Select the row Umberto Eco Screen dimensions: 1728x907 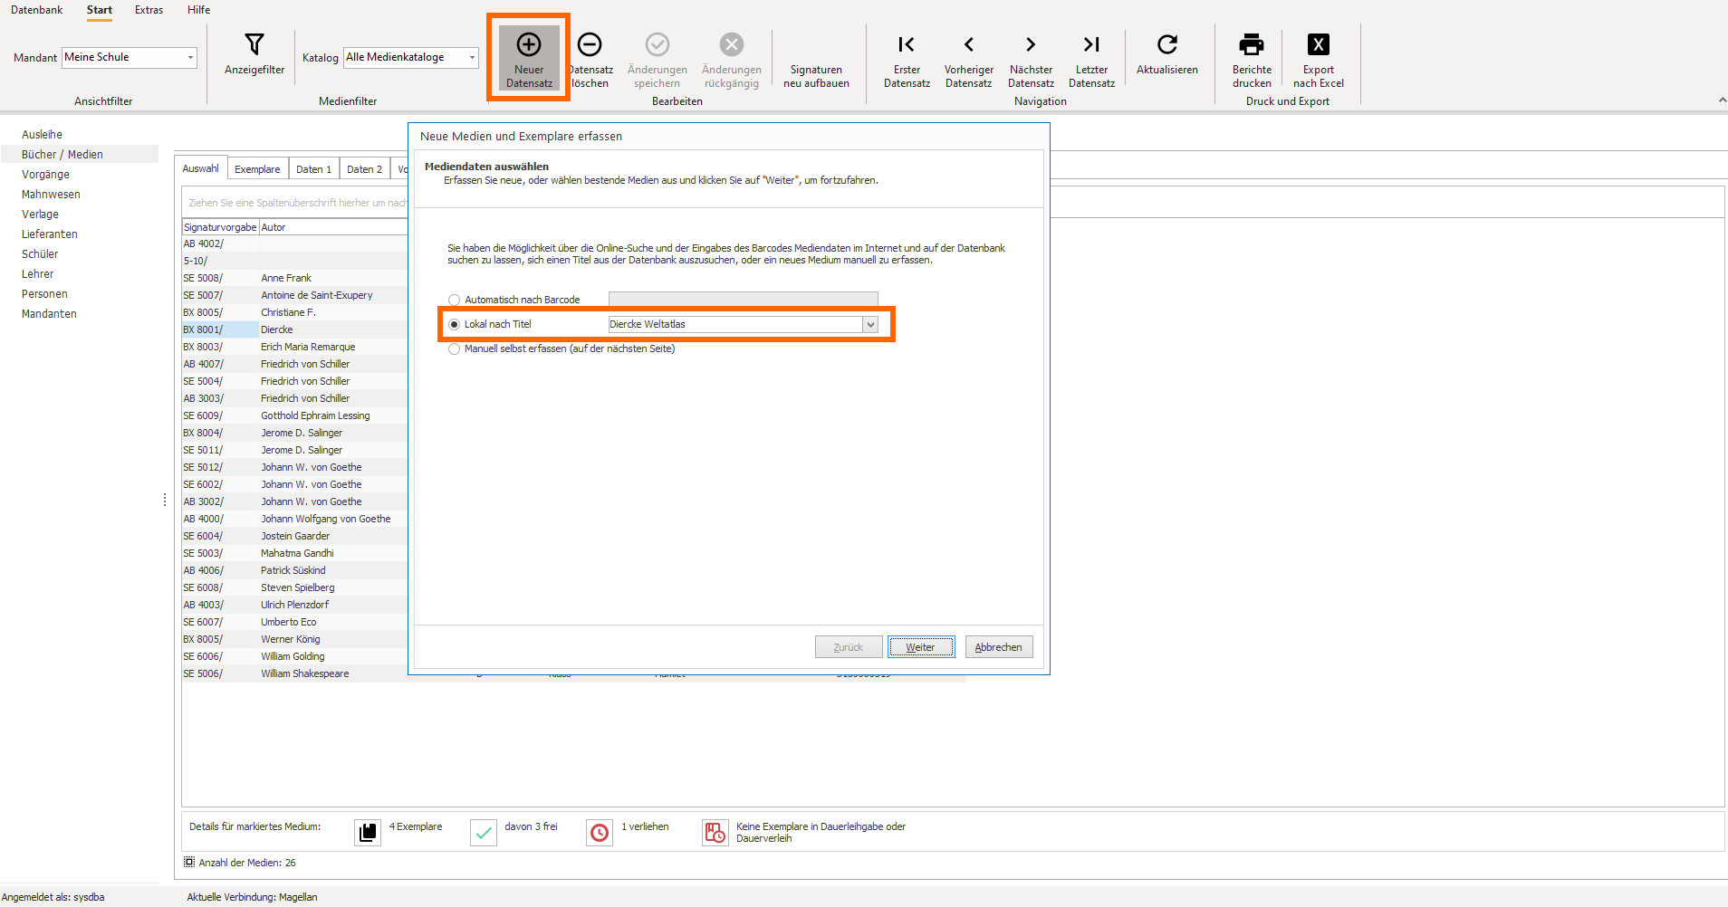coord(295,622)
